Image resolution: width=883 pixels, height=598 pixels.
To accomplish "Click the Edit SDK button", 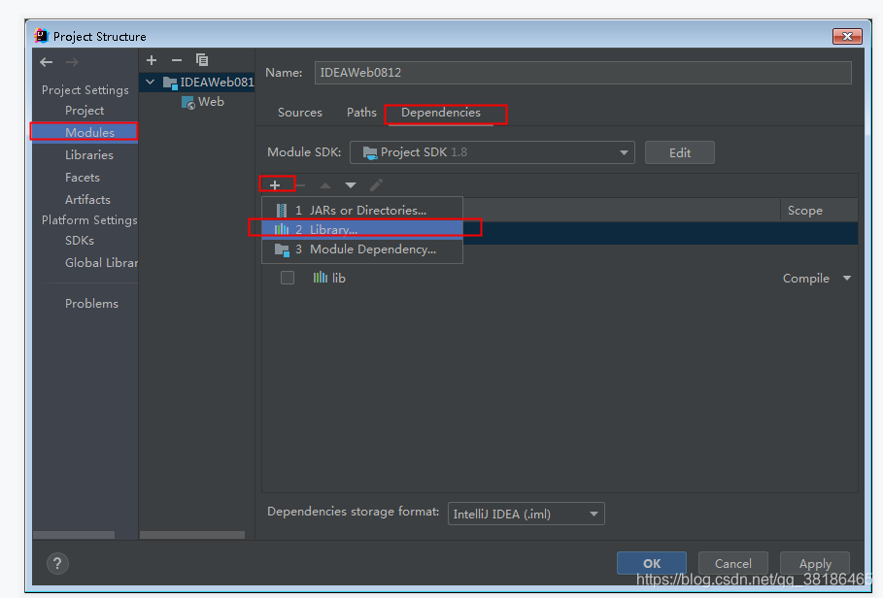I will (680, 152).
